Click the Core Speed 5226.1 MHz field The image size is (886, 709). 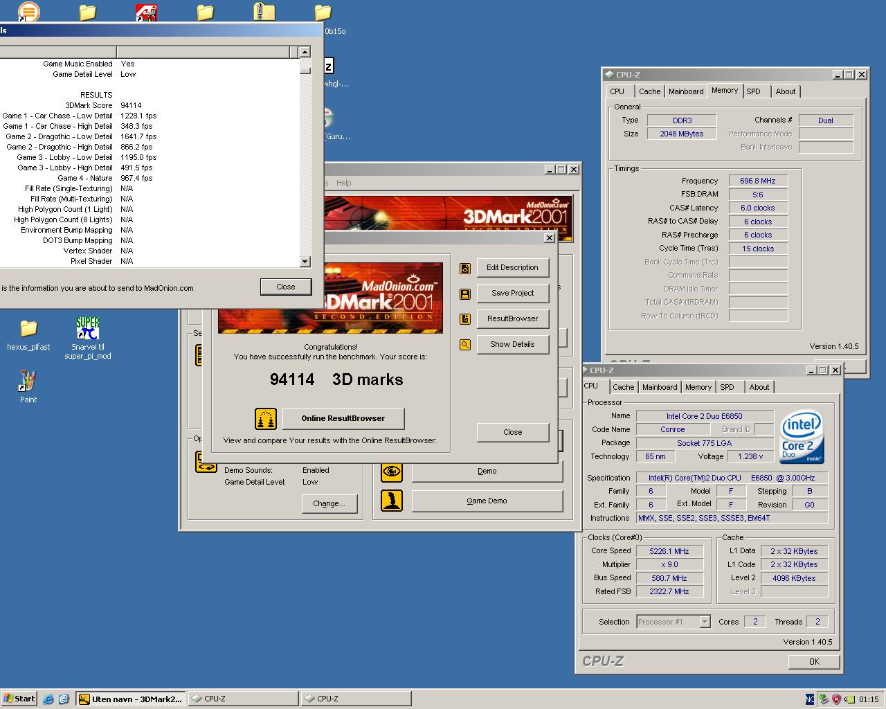[x=669, y=552]
